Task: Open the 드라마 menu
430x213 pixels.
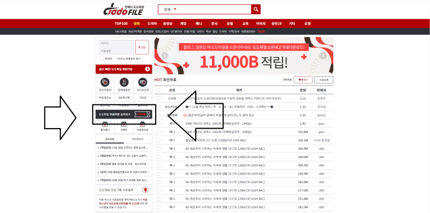Action: tap(152, 24)
